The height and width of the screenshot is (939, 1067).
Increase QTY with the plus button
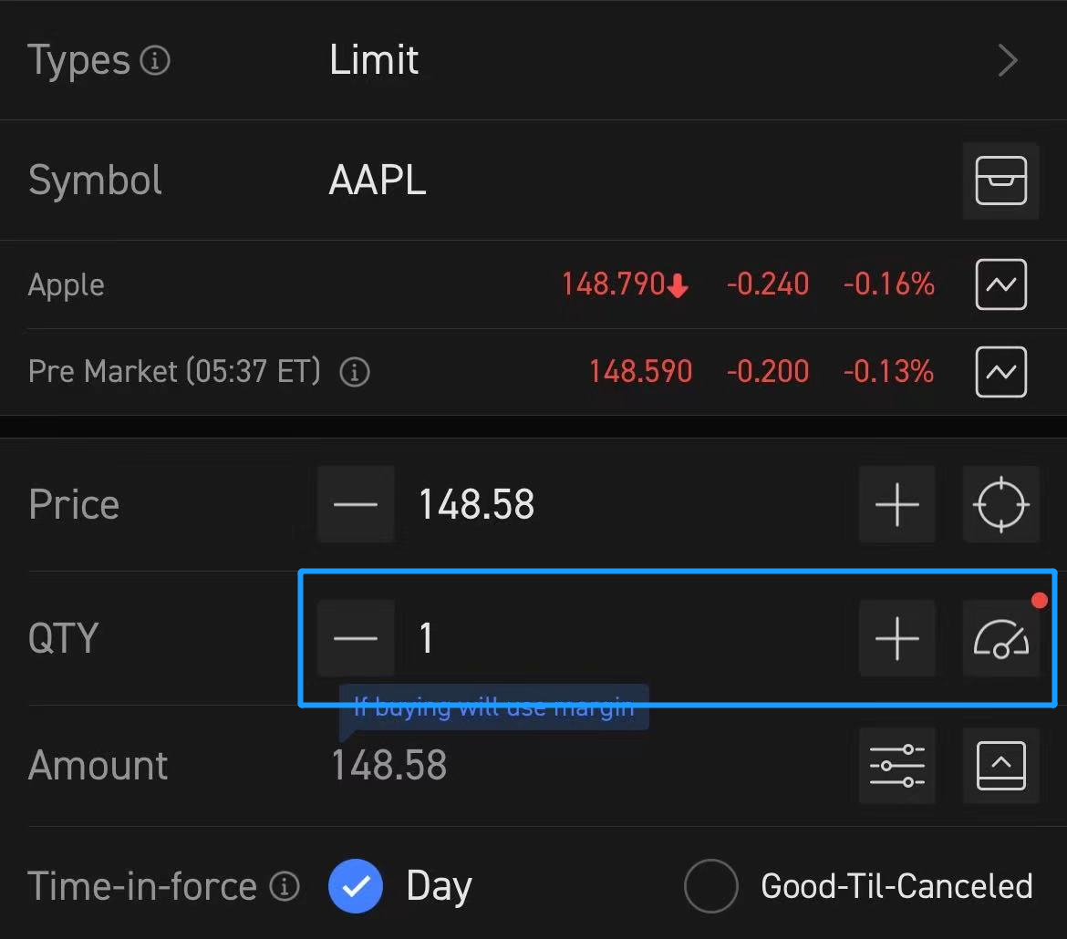(896, 638)
